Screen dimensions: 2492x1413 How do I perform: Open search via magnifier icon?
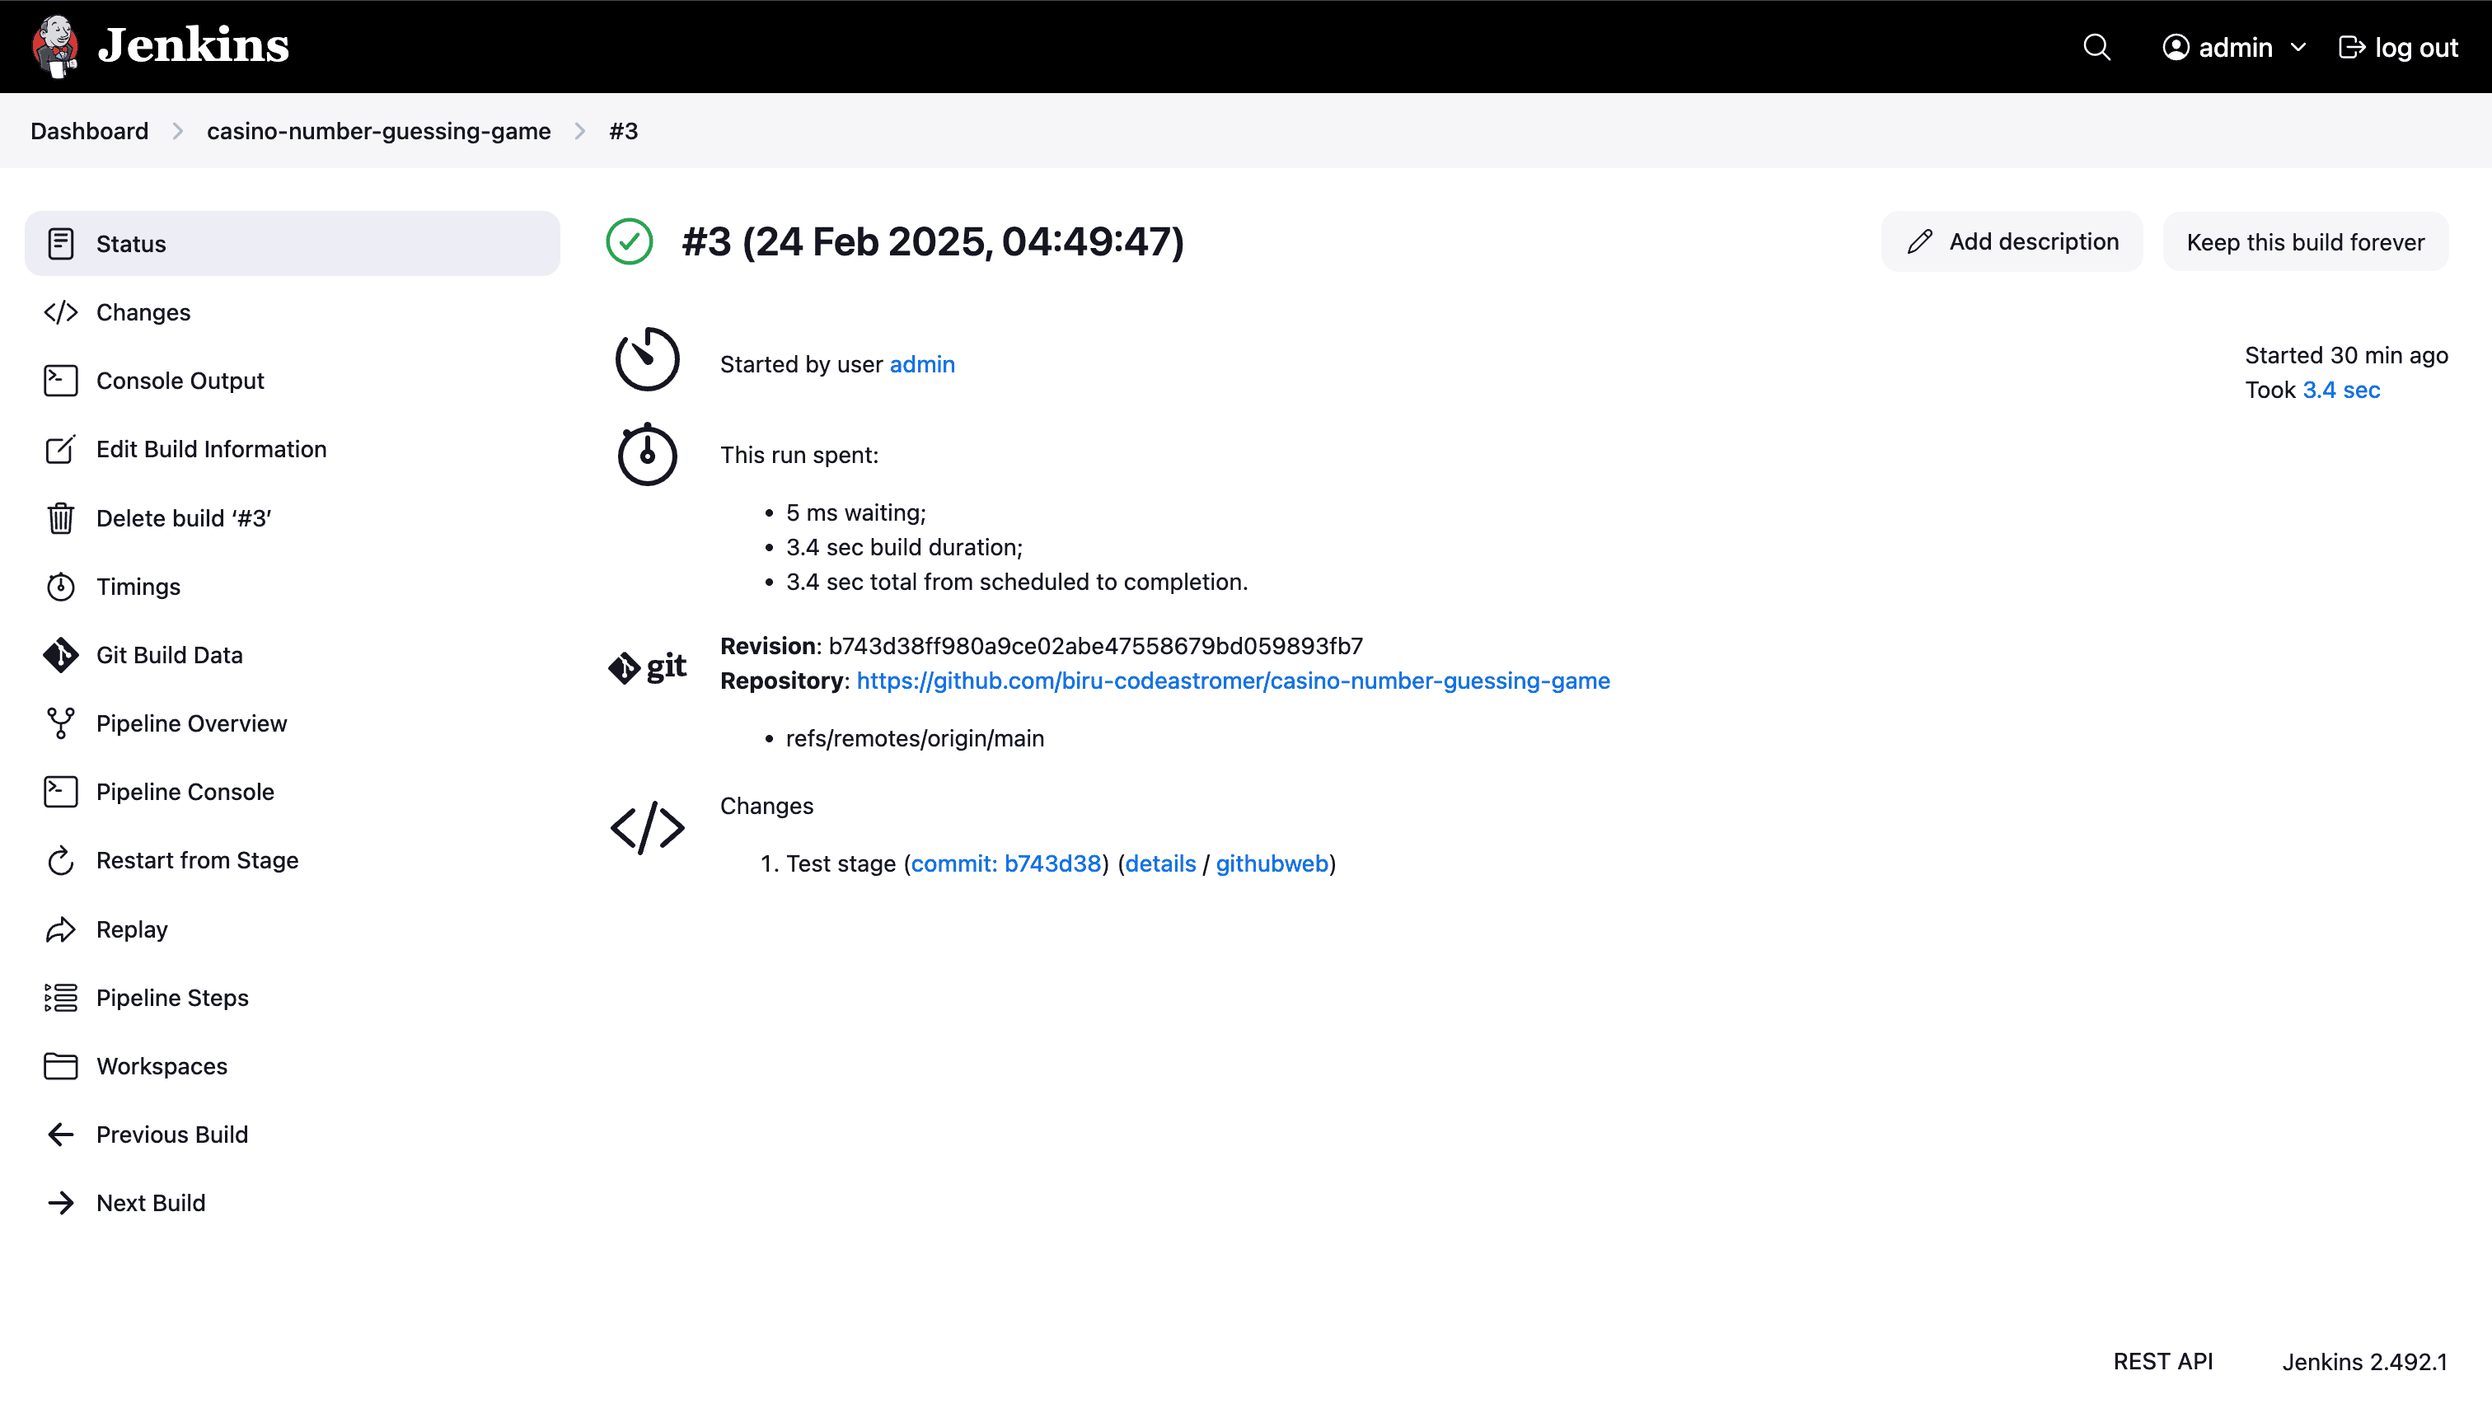(2096, 48)
